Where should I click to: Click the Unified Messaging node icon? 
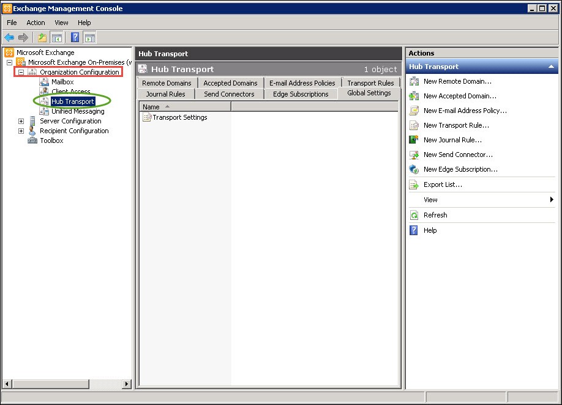pyautogui.click(x=44, y=111)
